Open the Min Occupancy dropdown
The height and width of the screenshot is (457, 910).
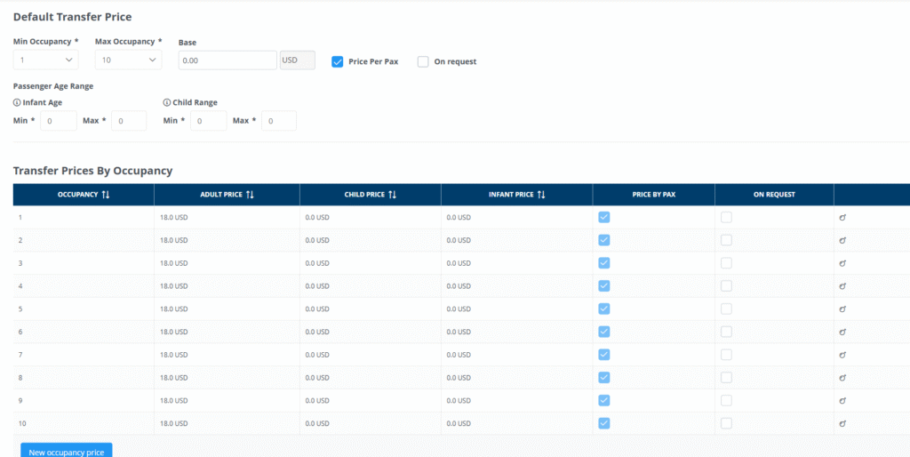click(46, 60)
